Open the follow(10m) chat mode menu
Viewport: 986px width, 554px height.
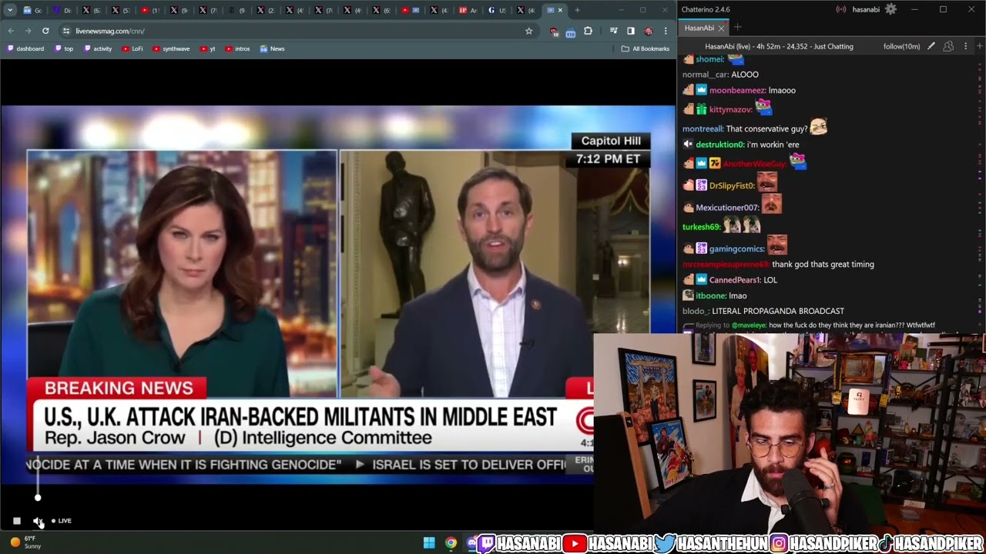point(902,46)
